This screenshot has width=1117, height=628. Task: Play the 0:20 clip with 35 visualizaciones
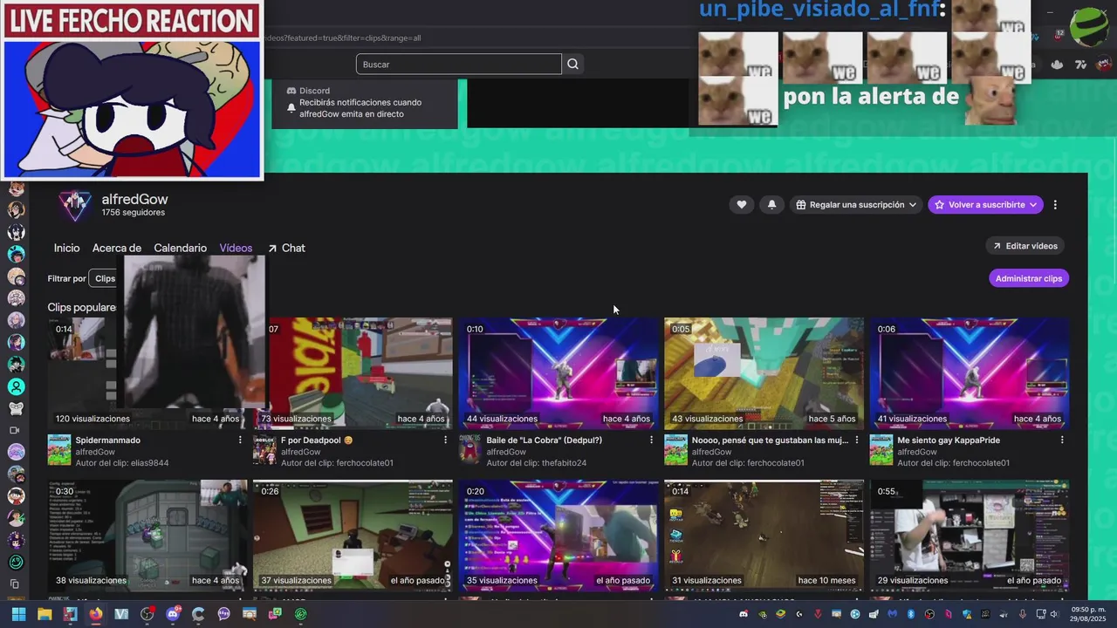[558, 535]
